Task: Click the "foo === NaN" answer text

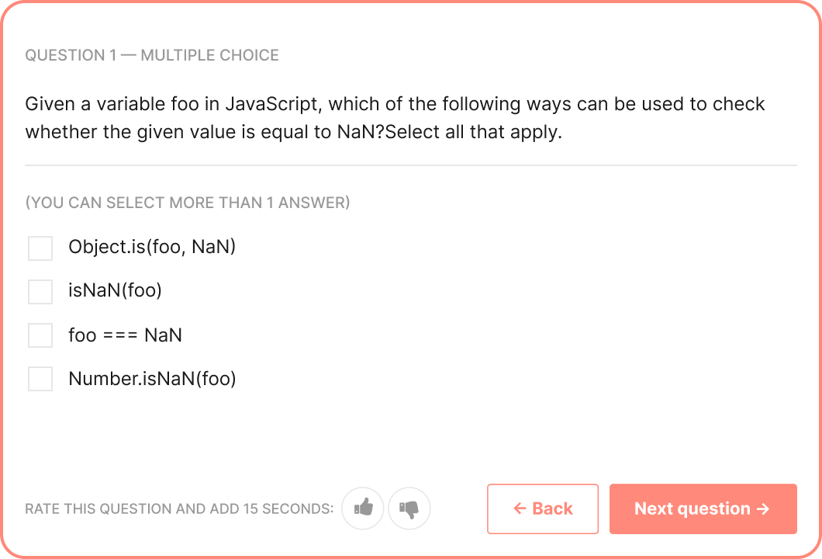Action: pos(126,335)
